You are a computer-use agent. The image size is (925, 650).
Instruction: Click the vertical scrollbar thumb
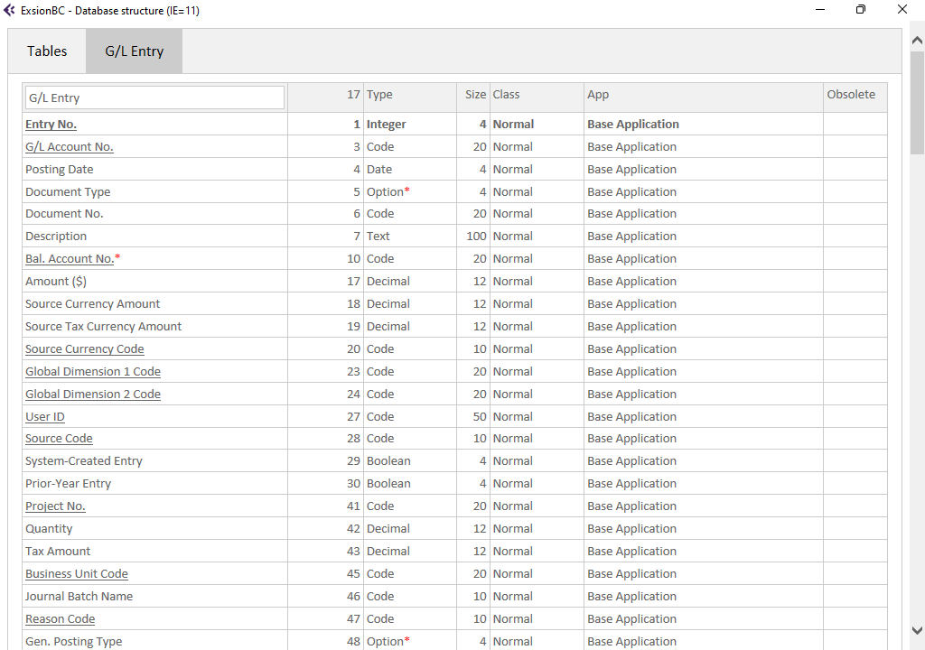tap(917, 103)
